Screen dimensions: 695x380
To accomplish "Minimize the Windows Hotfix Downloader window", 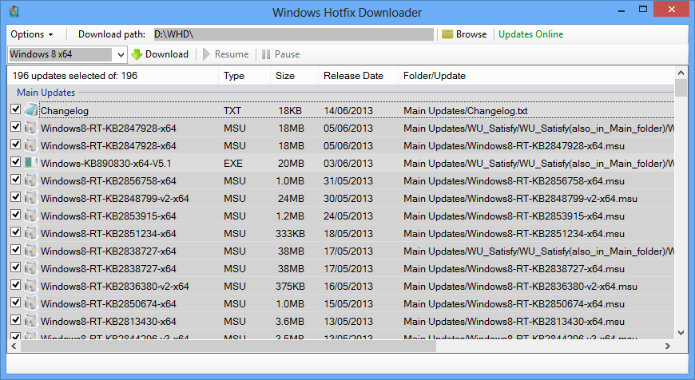I will [622, 10].
